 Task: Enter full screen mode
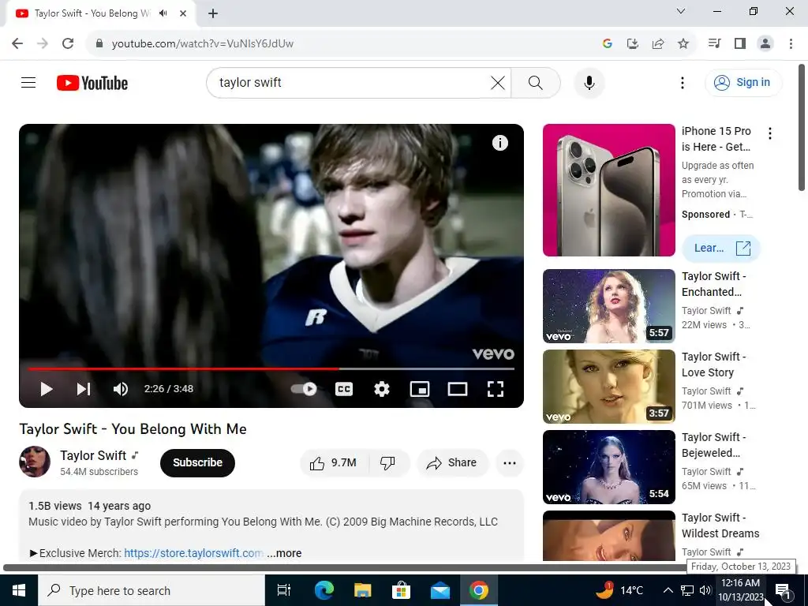click(x=496, y=389)
